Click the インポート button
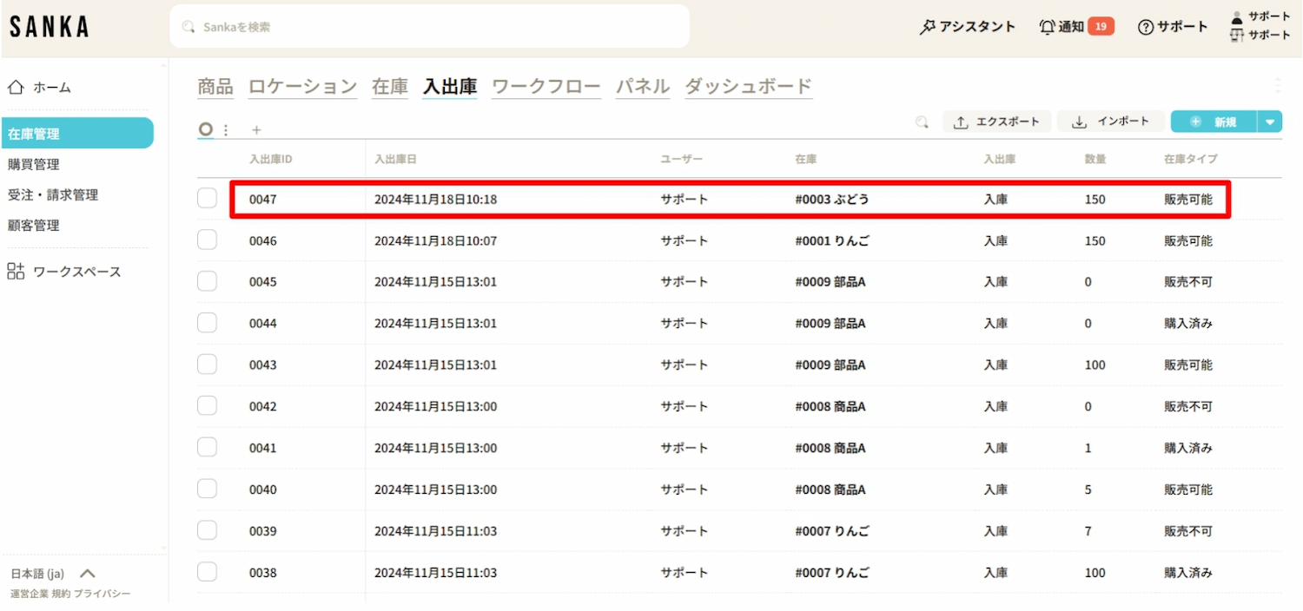The width and height of the screenshot is (1303, 611). tap(1110, 122)
